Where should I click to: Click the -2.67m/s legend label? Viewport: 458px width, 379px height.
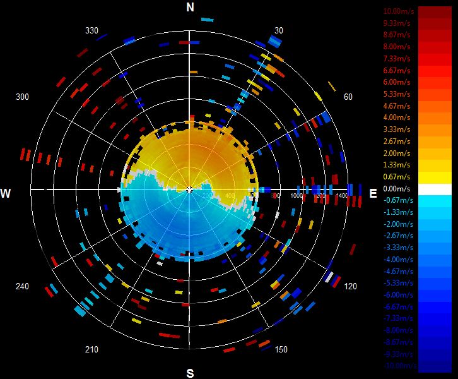[398, 236]
